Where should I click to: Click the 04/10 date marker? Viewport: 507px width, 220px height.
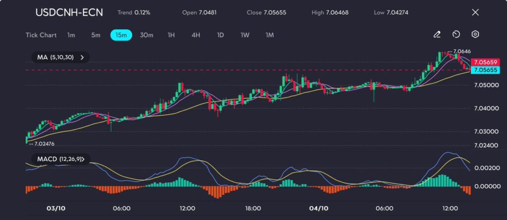(317, 208)
